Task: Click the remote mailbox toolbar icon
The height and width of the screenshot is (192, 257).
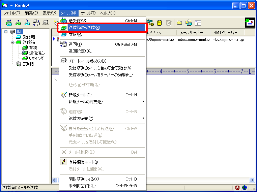Action: [46, 23]
